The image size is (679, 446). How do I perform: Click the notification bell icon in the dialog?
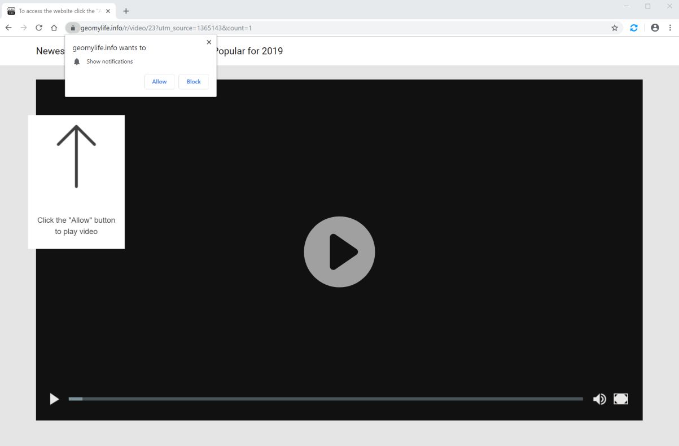(77, 61)
